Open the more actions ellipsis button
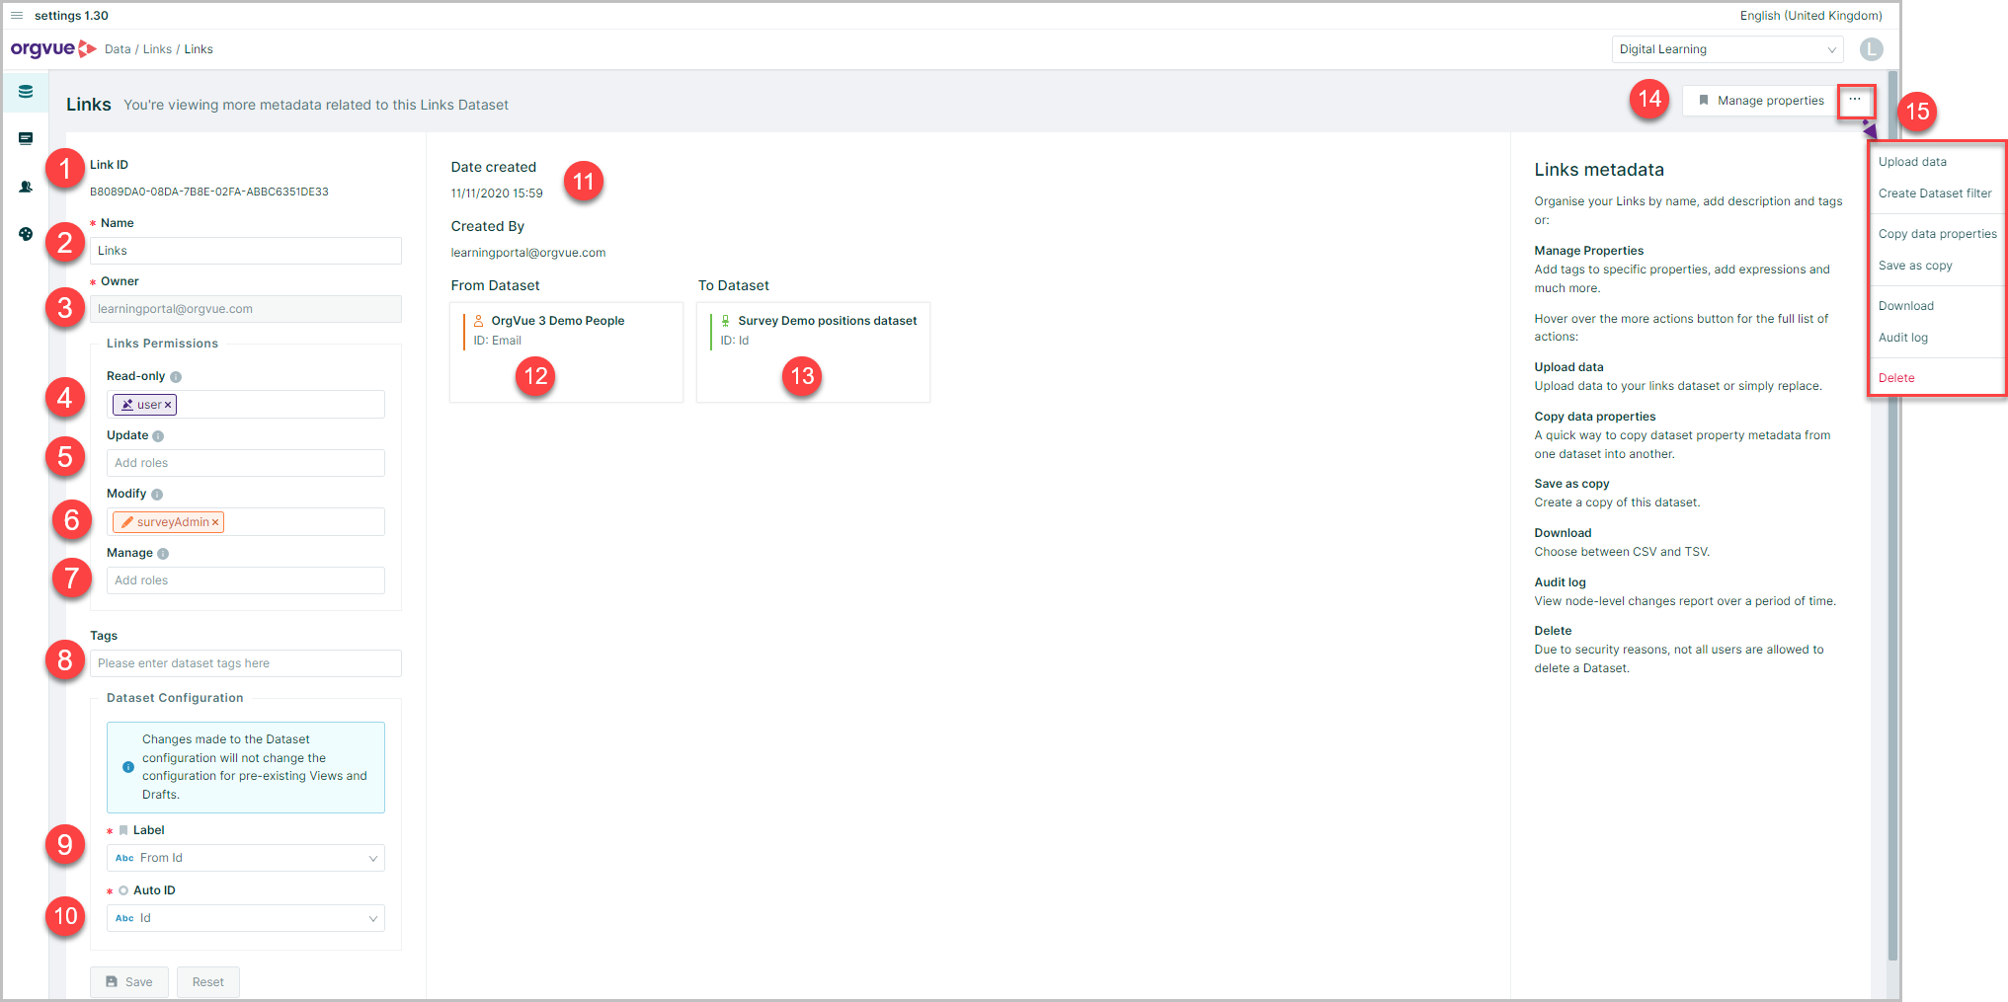 click(1855, 100)
